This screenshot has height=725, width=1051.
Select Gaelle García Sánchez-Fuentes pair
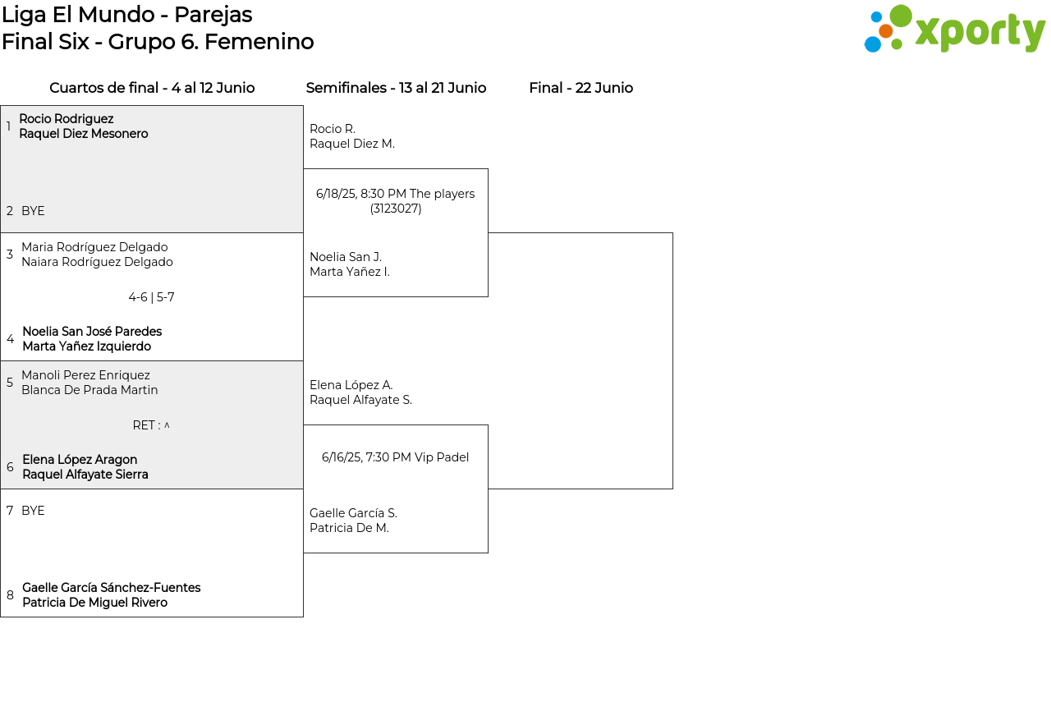click(x=111, y=595)
